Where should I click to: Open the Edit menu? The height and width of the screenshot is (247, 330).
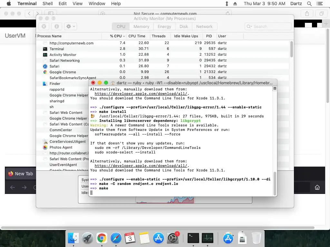(x=63, y=4)
